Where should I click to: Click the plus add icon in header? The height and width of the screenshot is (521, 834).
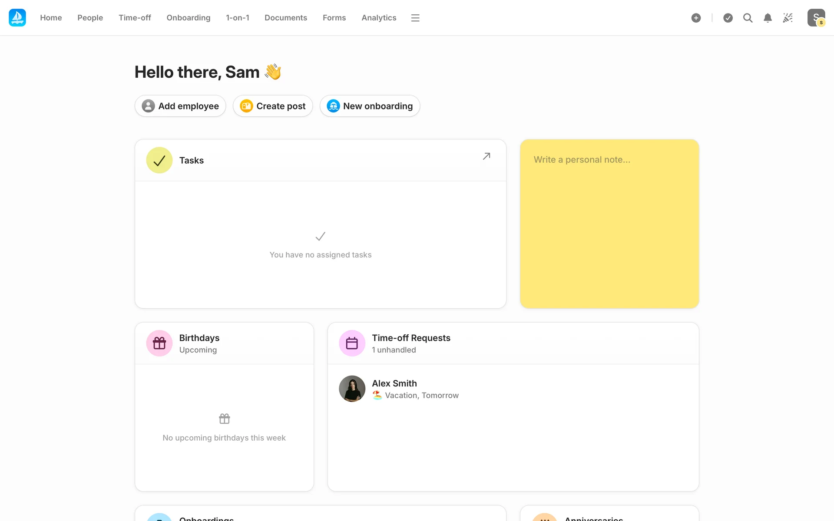(696, 18)
